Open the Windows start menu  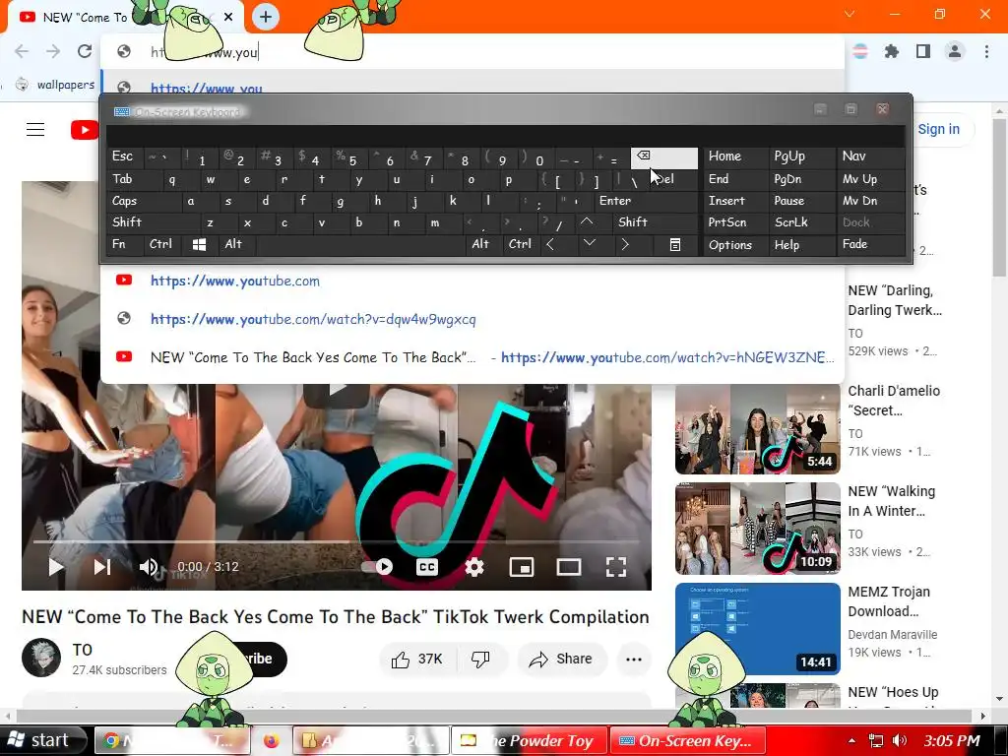point(43,740)
